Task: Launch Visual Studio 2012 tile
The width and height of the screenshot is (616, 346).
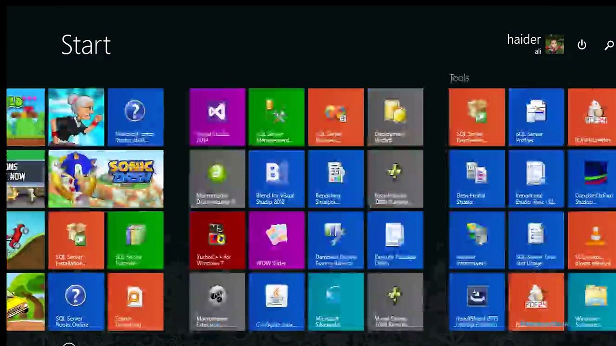Action: click(218, 117)
